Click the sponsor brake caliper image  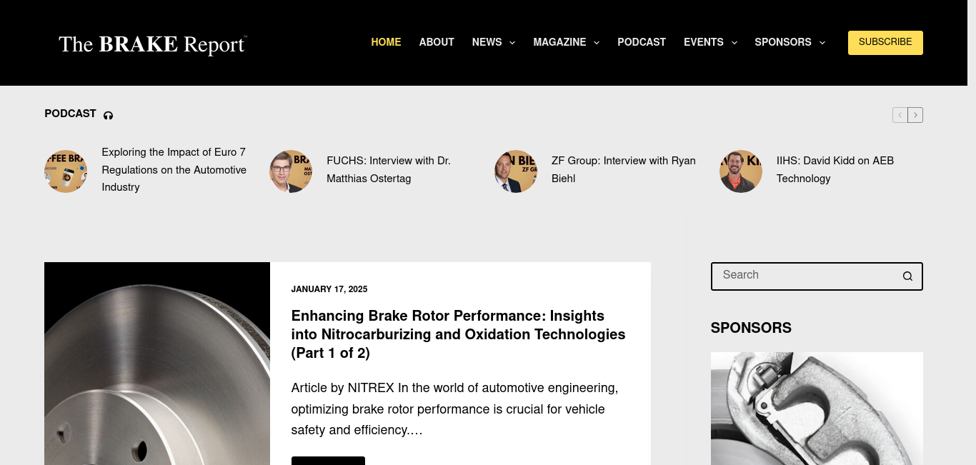point(817,409)
